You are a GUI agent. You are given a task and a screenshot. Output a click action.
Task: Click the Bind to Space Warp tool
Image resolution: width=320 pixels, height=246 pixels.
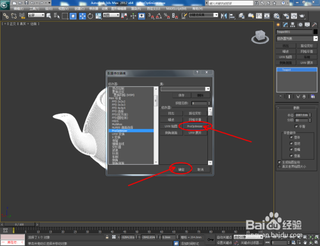click(22, 16)
